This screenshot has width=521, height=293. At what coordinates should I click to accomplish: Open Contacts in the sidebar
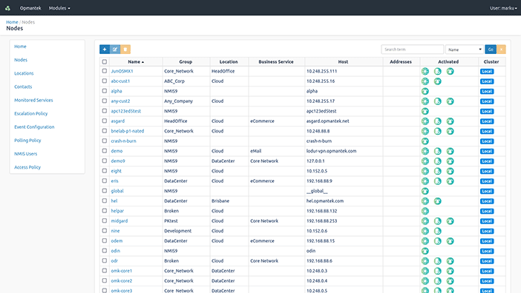click(x=23, y=87)
